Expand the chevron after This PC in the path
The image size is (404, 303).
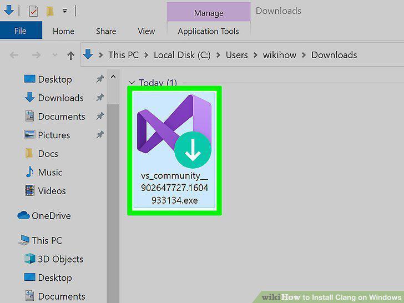pos(146,55)
